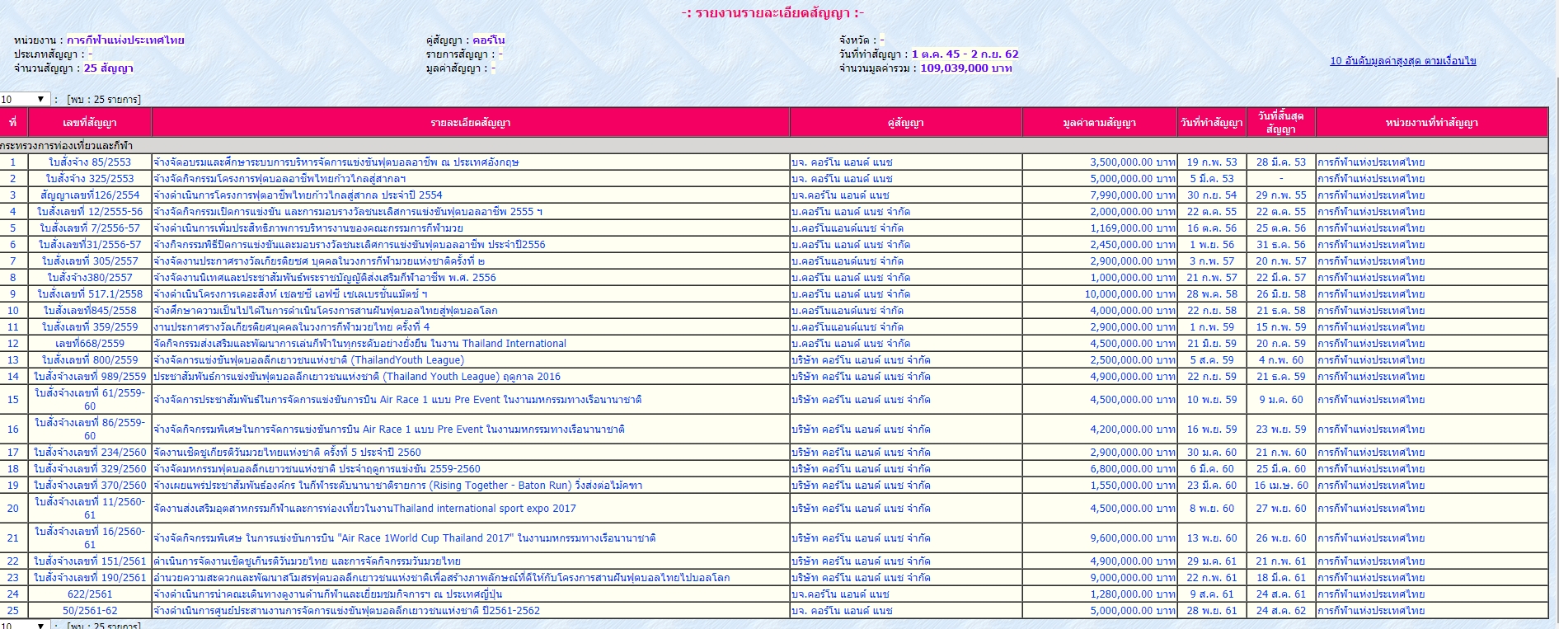Open contract number 'ใบสั่งจ้าง 85/2553'
This screenshot has height=629, width=1559.
click(90, 162)
